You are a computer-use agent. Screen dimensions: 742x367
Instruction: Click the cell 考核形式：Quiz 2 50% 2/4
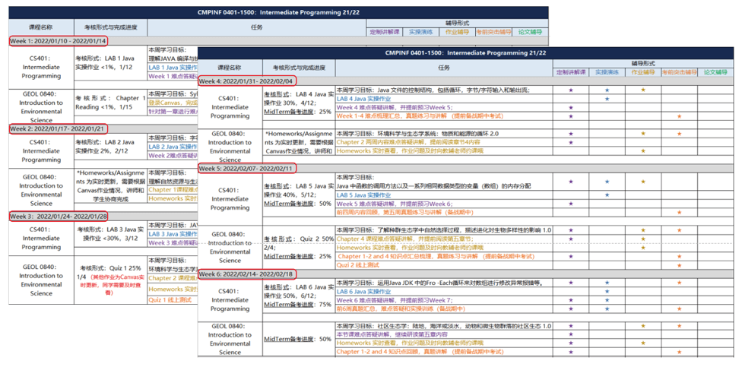click(x=298, y=248)
